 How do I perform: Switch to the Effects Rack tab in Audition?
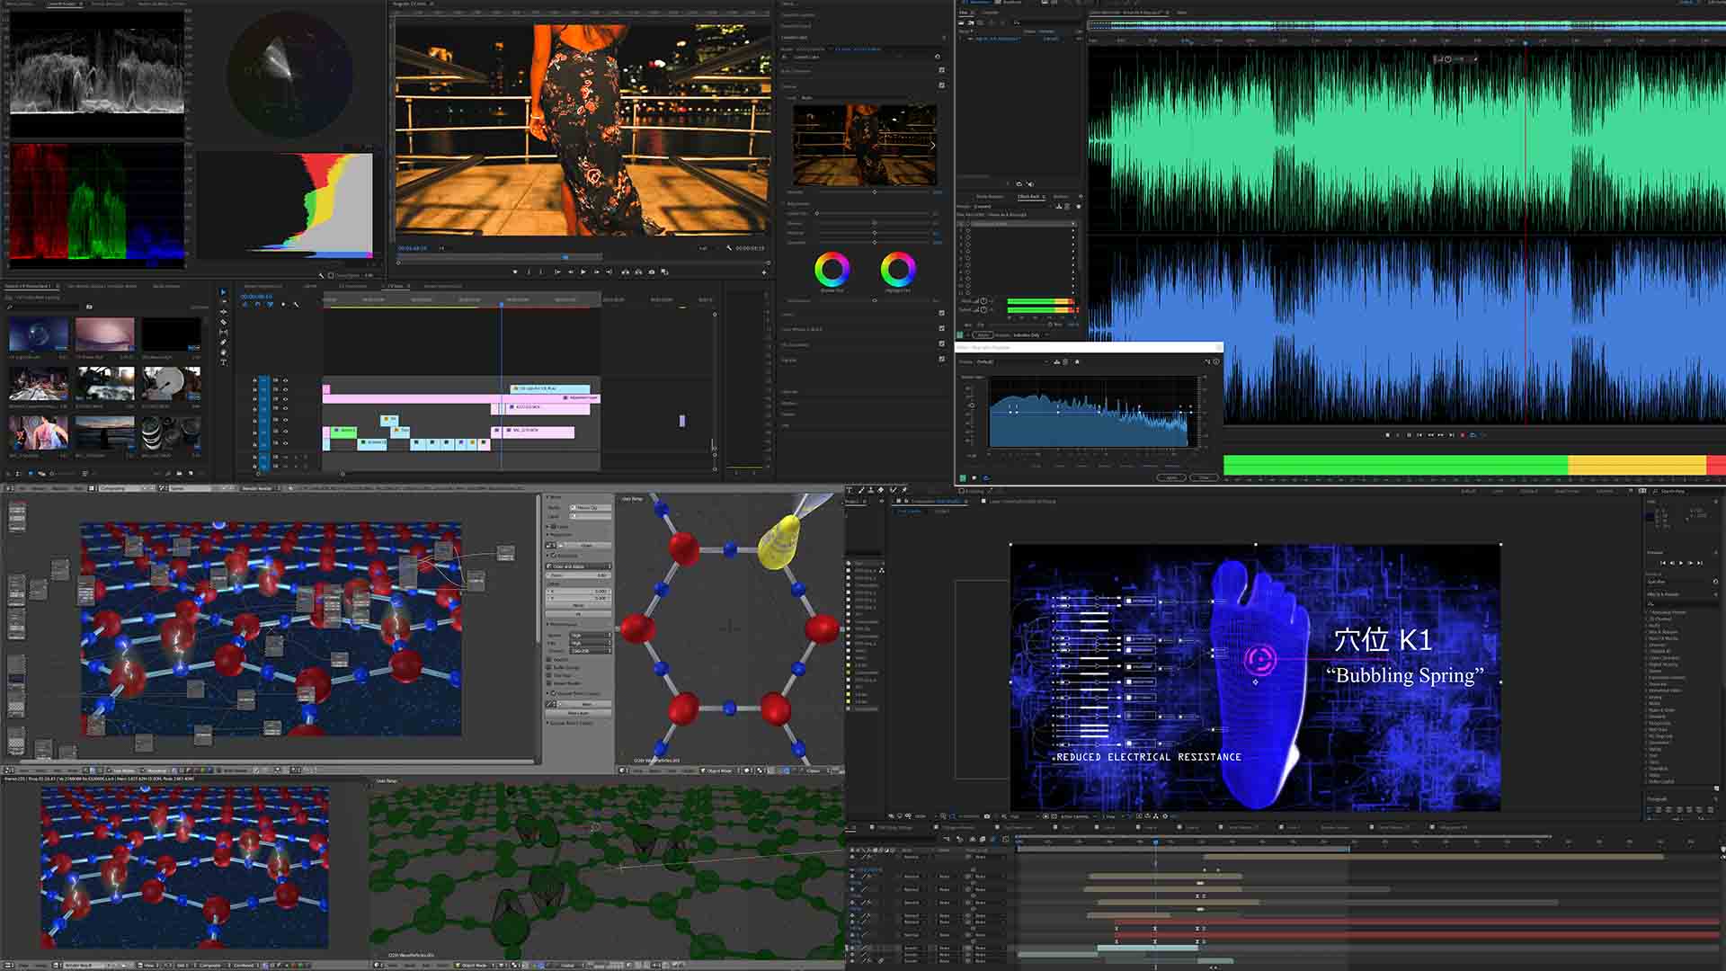coord(1030,197)
